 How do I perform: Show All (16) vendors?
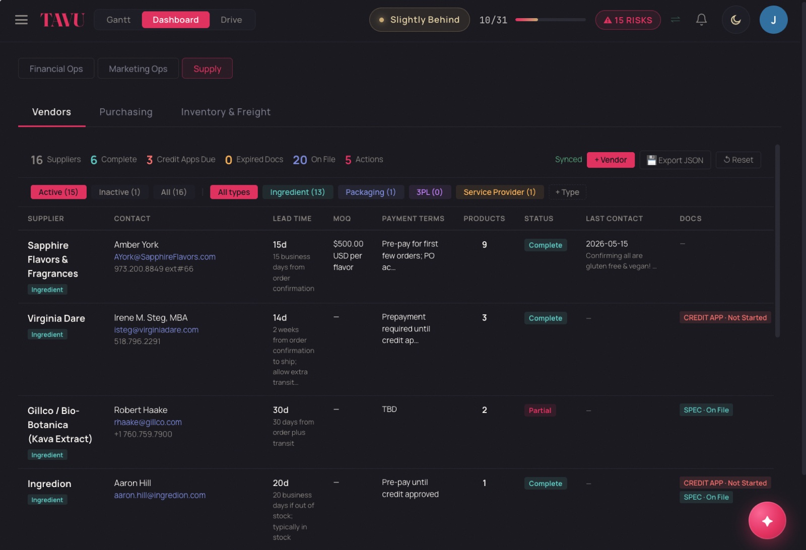[174, 192]
